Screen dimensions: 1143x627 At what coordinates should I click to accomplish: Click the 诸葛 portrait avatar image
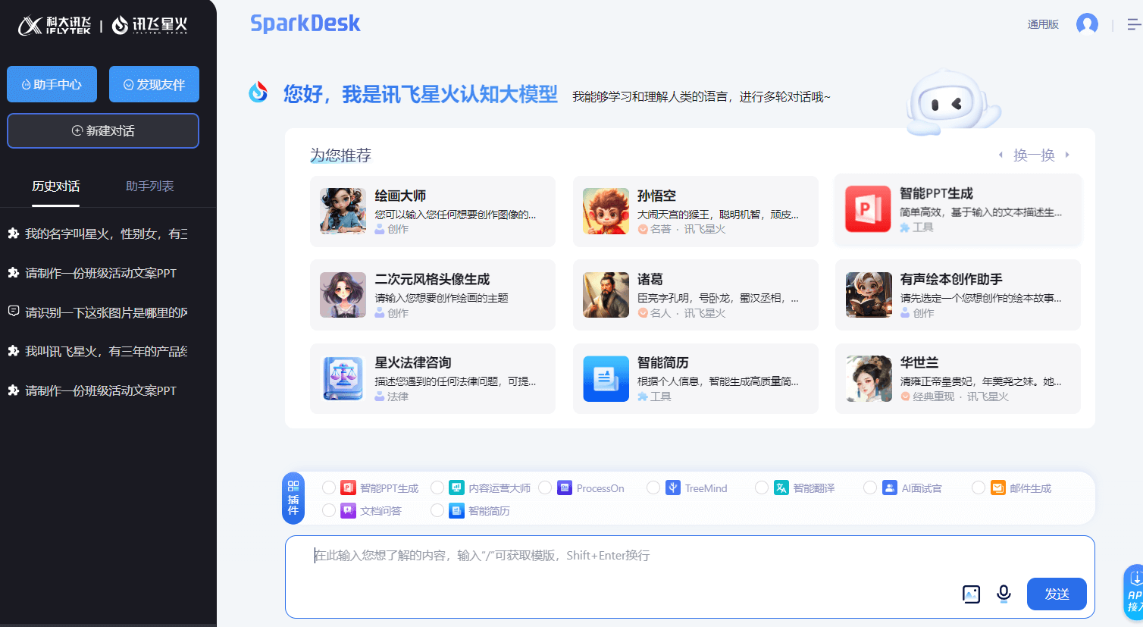[x=606, y=294]
